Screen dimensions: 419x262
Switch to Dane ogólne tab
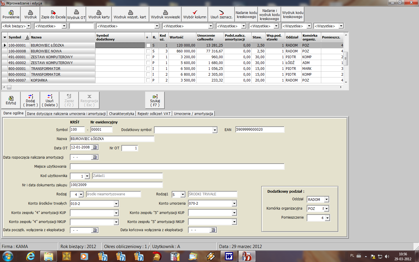pos(13,113)
